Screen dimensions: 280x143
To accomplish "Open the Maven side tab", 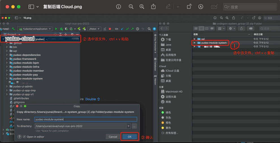I will (x=155, y=80).
